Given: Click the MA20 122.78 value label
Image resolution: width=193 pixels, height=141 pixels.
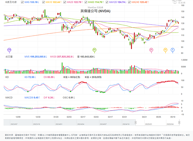Looking at the screenshot, I should (x=75, y=2).
